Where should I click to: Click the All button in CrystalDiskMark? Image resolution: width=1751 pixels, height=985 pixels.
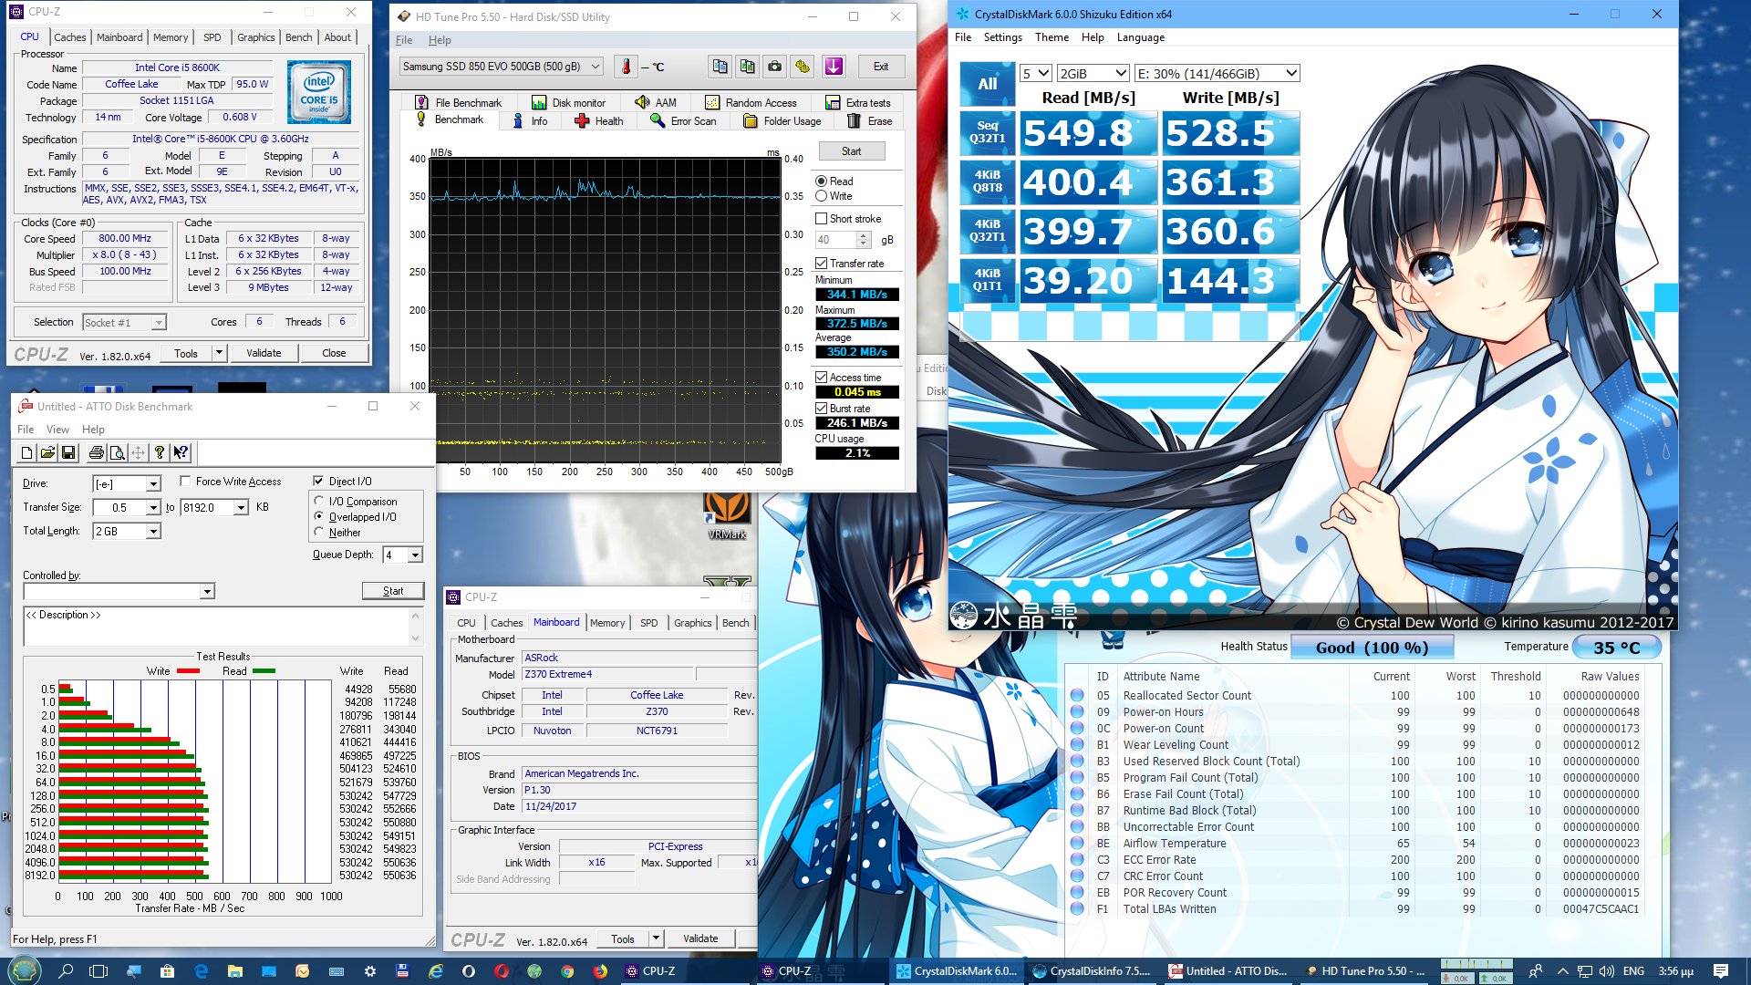click(x=987, y=84)
